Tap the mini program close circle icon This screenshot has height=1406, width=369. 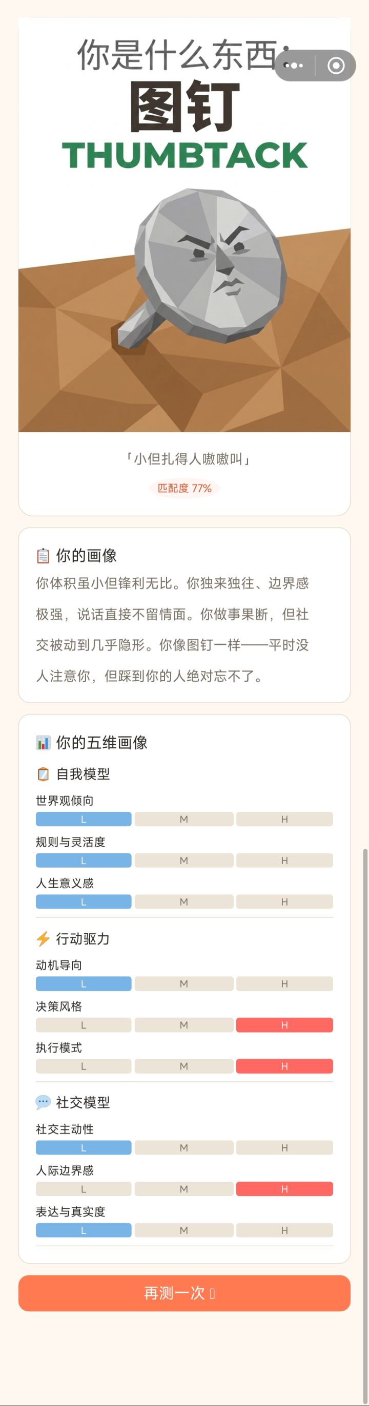336,66
